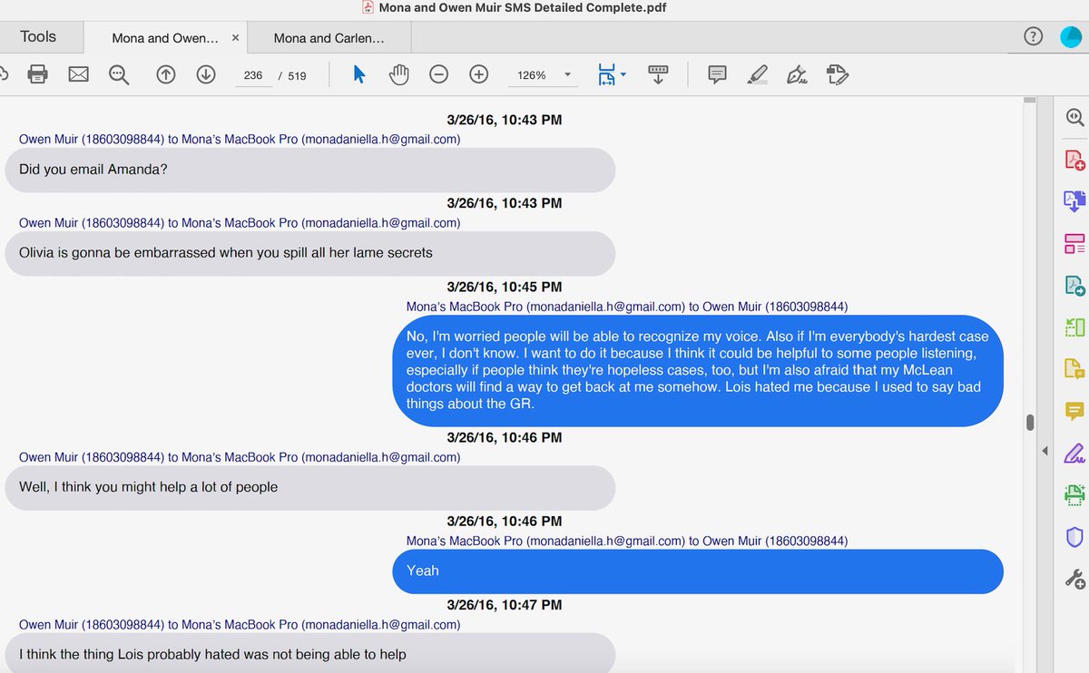
Task: Open the Help question mark menu
Action: click(1033, 36)
